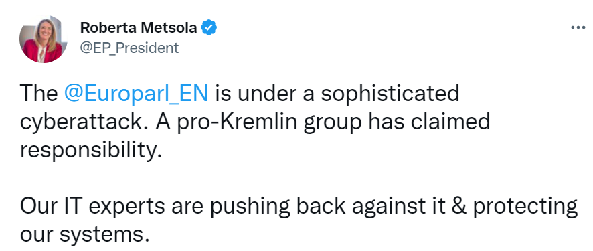The image size is (593, 251).
Task: Follow the @Europarl_EN mention link
Action: (136, 93)
